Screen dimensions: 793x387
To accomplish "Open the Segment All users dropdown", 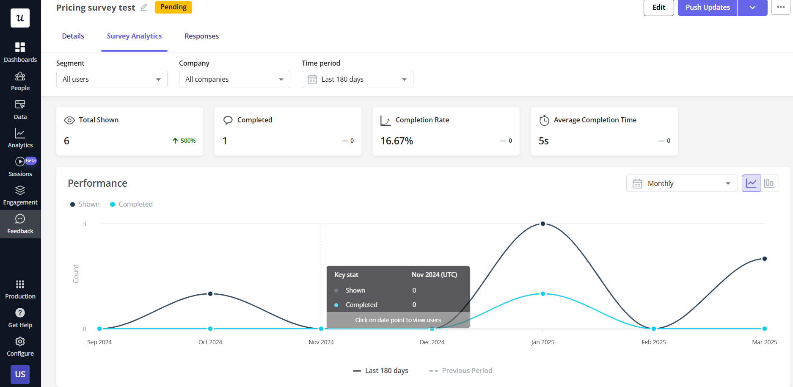I will pos(111,79).
